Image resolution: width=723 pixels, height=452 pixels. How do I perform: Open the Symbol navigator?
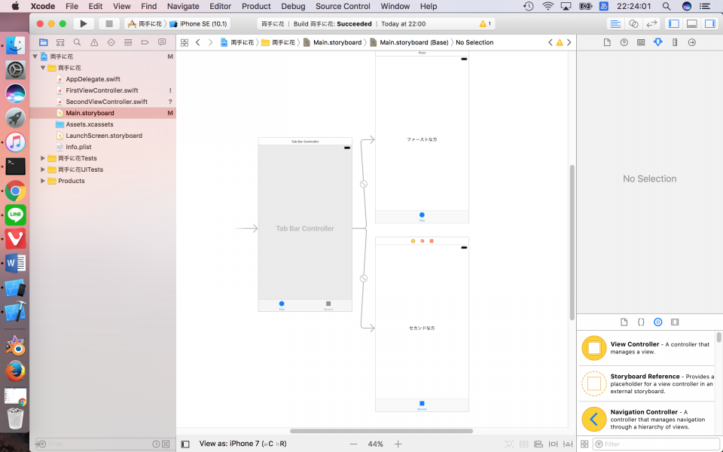(60, 42)
